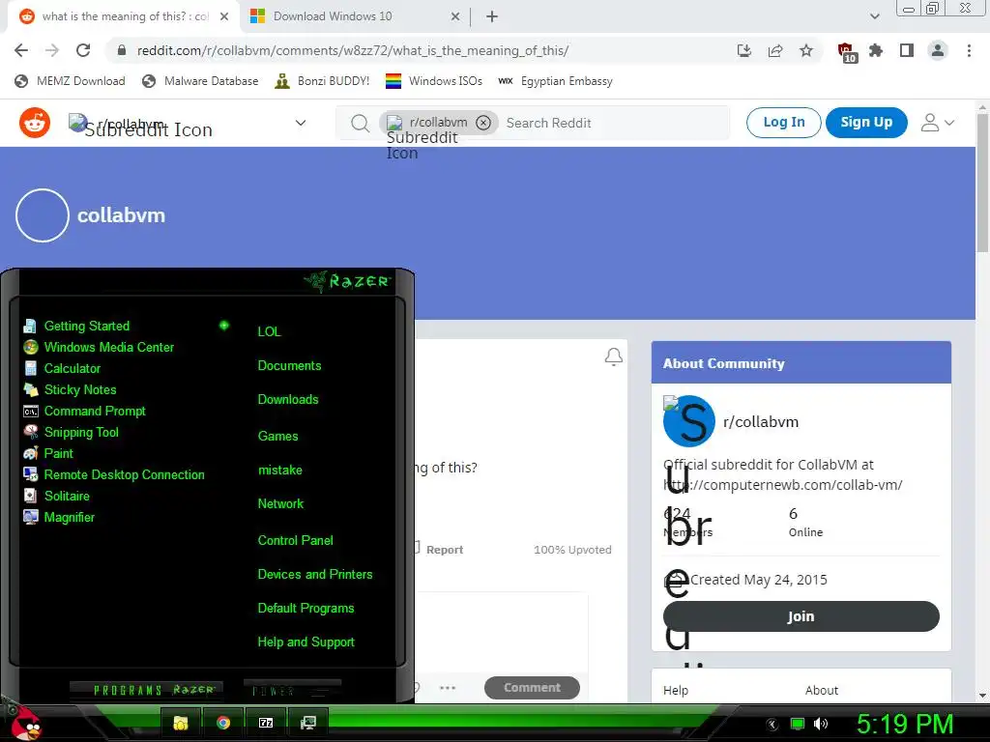990x742 pixels.
Task: Remove the r/collabvm search filter chip
Action: click(483, 123)
